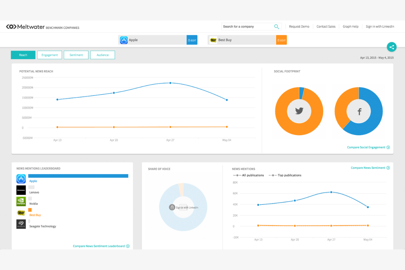Image resolution: width=405 pixels, height=270 pixels.
Task: Open Compare News Sentiment link
Action: pos(368,168)
